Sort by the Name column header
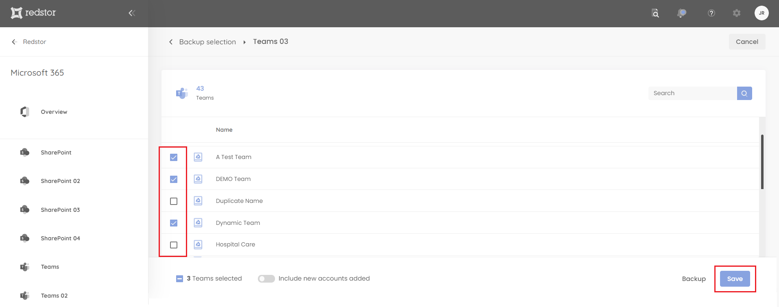This screenshot has width=779, height=307. tap(224, 130)
